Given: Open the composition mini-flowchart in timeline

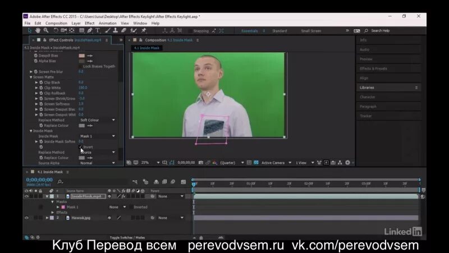Looking at the screenshot, I should (135, 182).
